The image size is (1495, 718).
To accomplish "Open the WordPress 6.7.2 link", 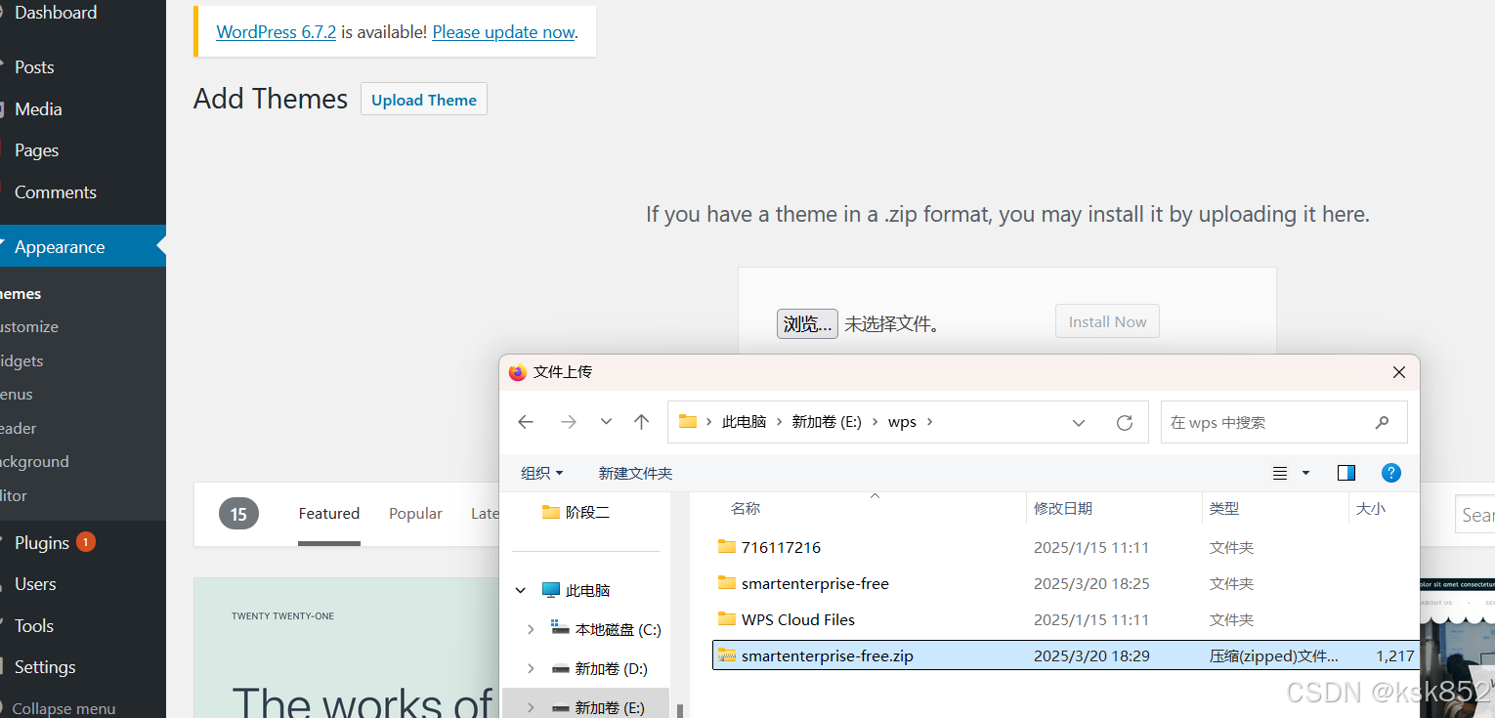I will [x=277, y=31].
